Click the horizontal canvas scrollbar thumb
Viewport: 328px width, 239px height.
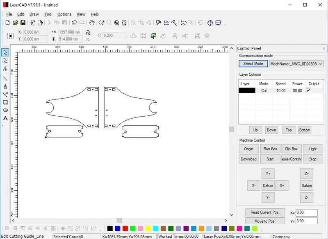[119, 221]
